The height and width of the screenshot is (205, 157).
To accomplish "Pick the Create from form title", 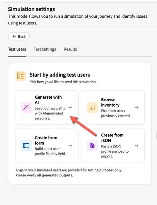I will click(x=46, y=140).
